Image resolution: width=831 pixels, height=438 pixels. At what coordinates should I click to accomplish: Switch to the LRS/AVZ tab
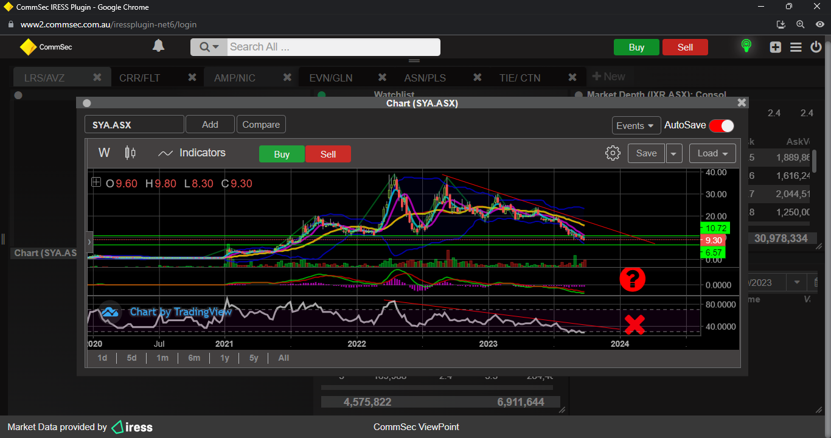point(44,78)
